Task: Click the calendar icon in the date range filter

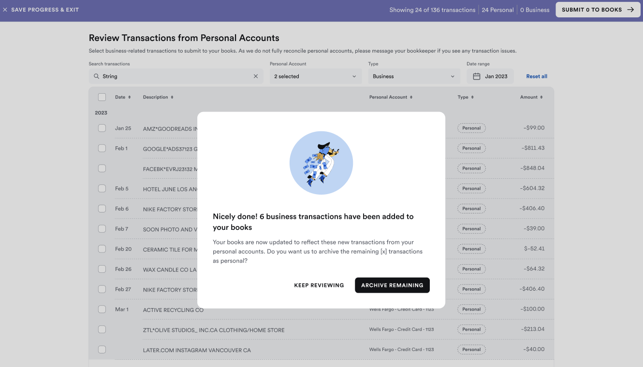Action: tap(476, 76)
